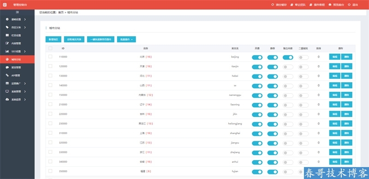Click the 管理控制台 logo icon

pos(5,5)
